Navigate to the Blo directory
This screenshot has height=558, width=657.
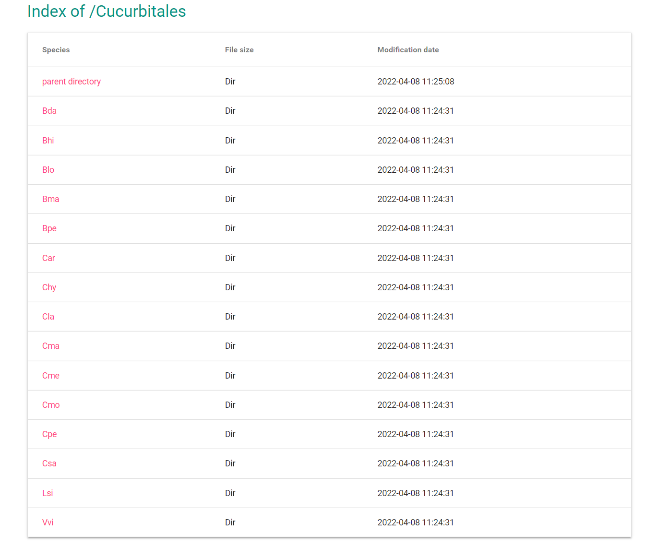(x=48, y=170)
